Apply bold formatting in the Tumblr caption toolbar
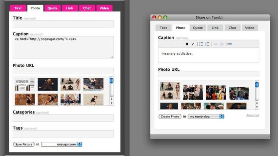Screen dimensions: 278x156 (187, 44)
